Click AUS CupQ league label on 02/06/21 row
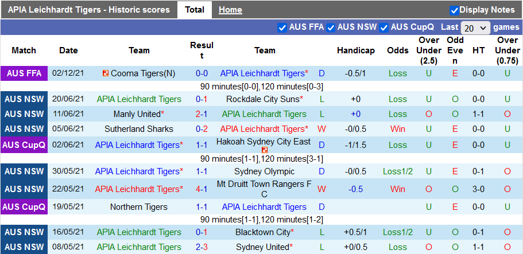This screenshot has height=254, width=523. tap(24, 145)
